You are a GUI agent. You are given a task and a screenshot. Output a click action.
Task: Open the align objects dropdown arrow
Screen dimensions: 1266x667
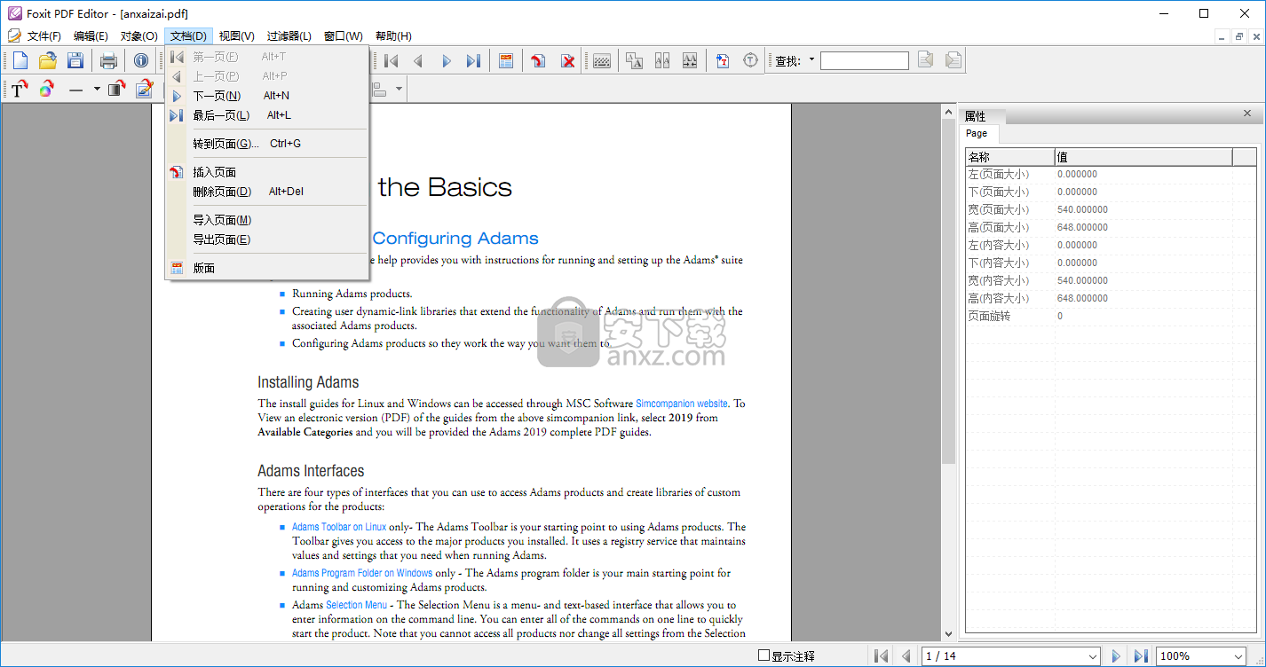400,89
